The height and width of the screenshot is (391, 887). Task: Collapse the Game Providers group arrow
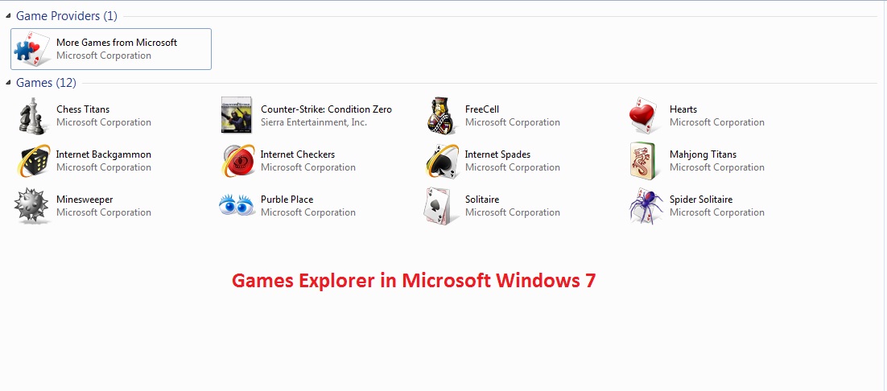[8, 16]
